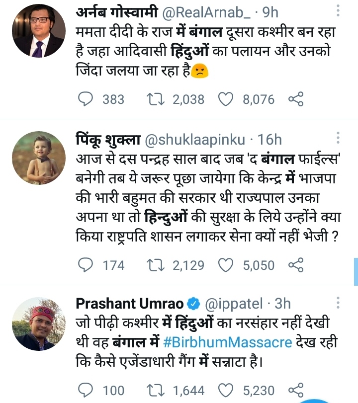
Task: Click the blue scrollbar indicator
Action: (356, 272)
